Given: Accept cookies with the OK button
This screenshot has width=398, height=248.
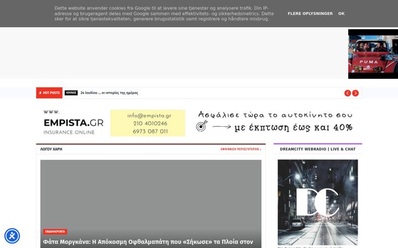Looking at the screenshot, I should click(x=341, y=13).
